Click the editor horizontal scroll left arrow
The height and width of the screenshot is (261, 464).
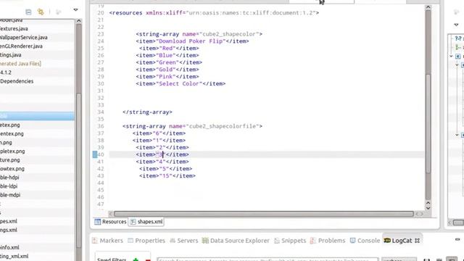click(x=110, y=214)
